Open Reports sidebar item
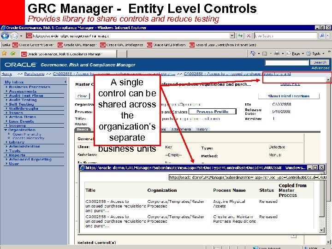This screenshot has height=249, width=332. [x=17, y=155]
